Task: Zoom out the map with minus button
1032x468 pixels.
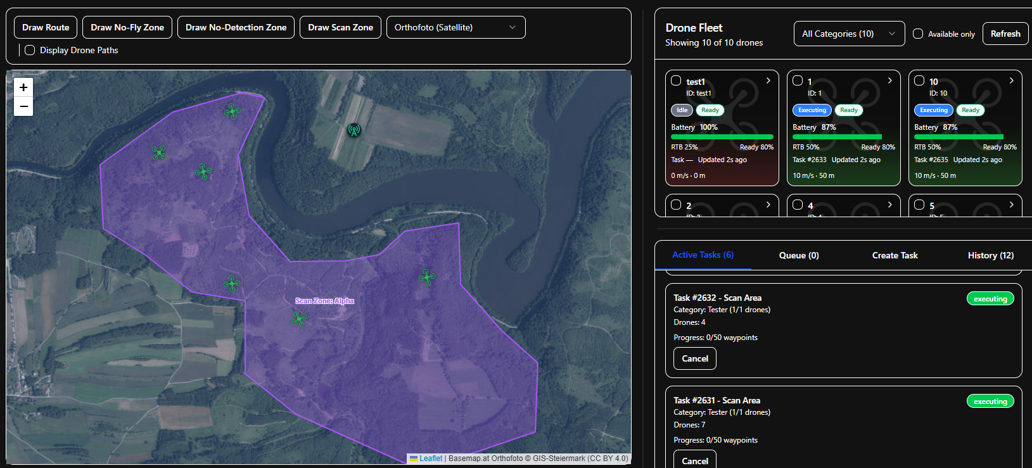Action: (23, 106)
